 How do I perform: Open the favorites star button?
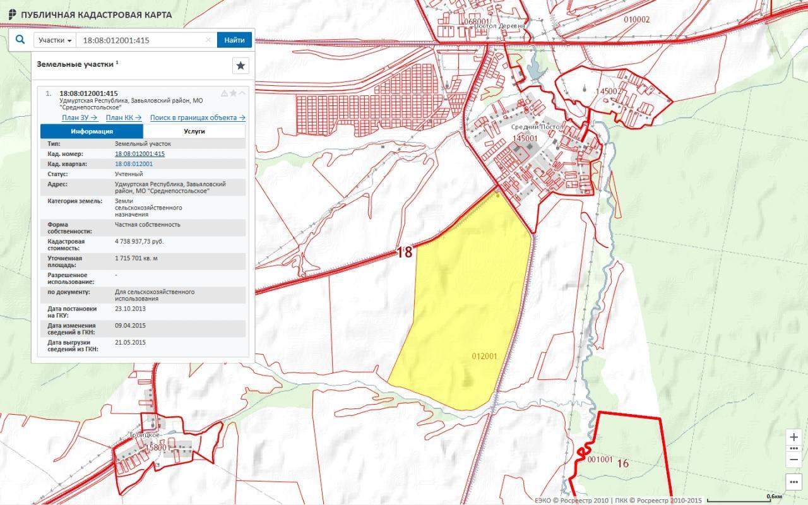click(x=241, y=65)
